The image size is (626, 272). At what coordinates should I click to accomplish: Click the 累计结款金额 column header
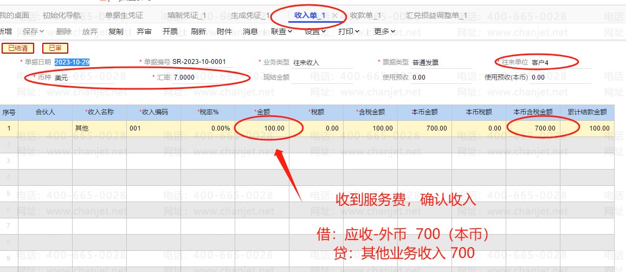588,112
